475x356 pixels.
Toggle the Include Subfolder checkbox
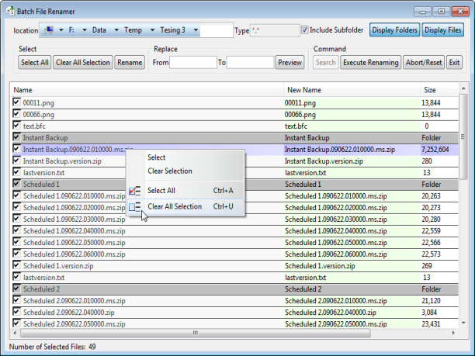click(304, 30)
